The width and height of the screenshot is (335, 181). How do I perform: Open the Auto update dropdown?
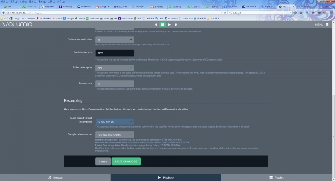point(114,84)
